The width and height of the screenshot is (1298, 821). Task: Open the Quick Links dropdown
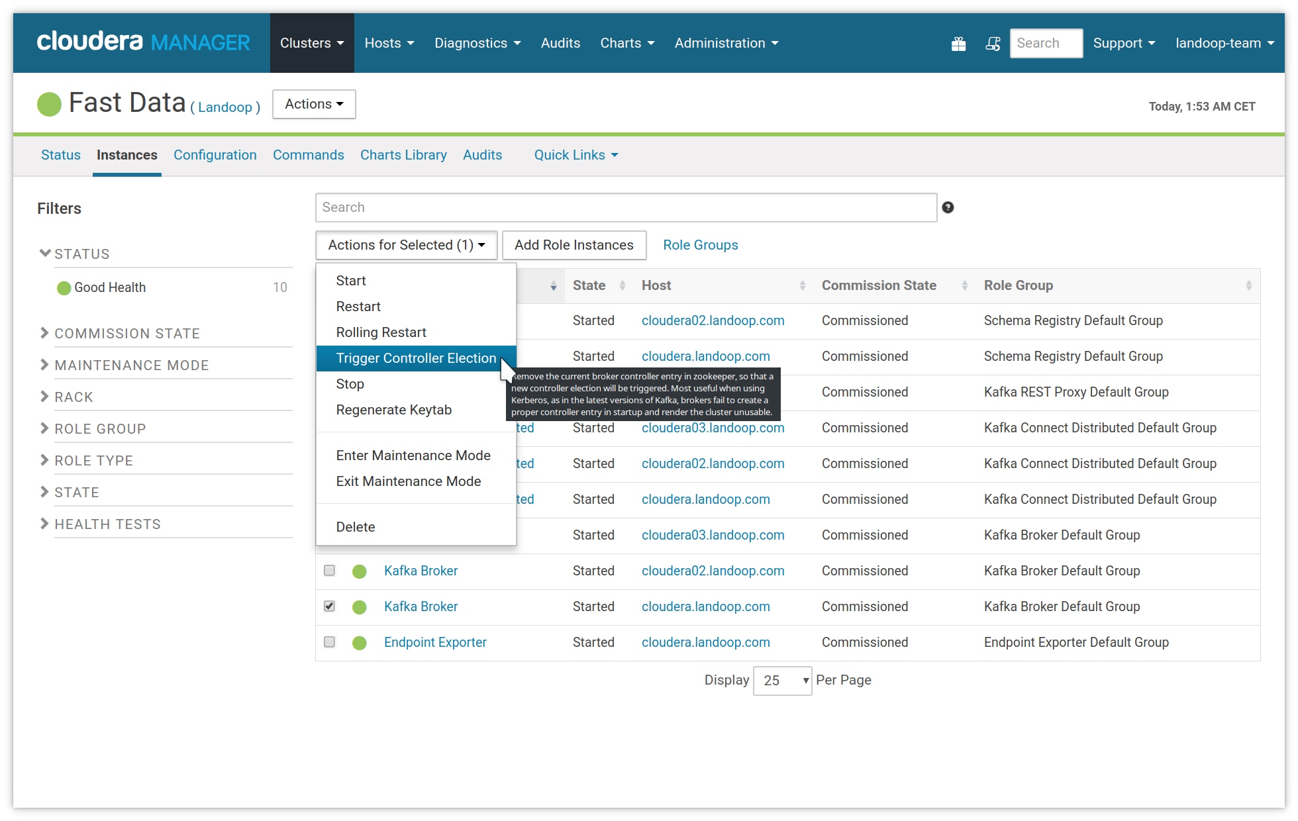(x=576, y=155)
